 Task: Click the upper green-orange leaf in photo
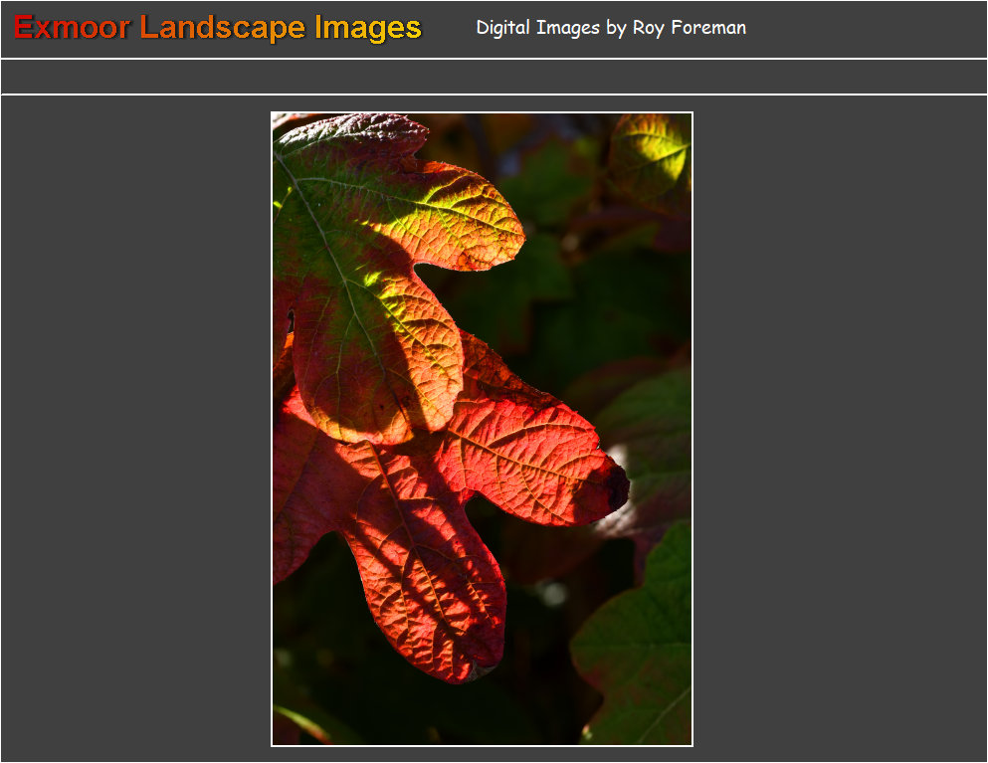coord(378,252)
